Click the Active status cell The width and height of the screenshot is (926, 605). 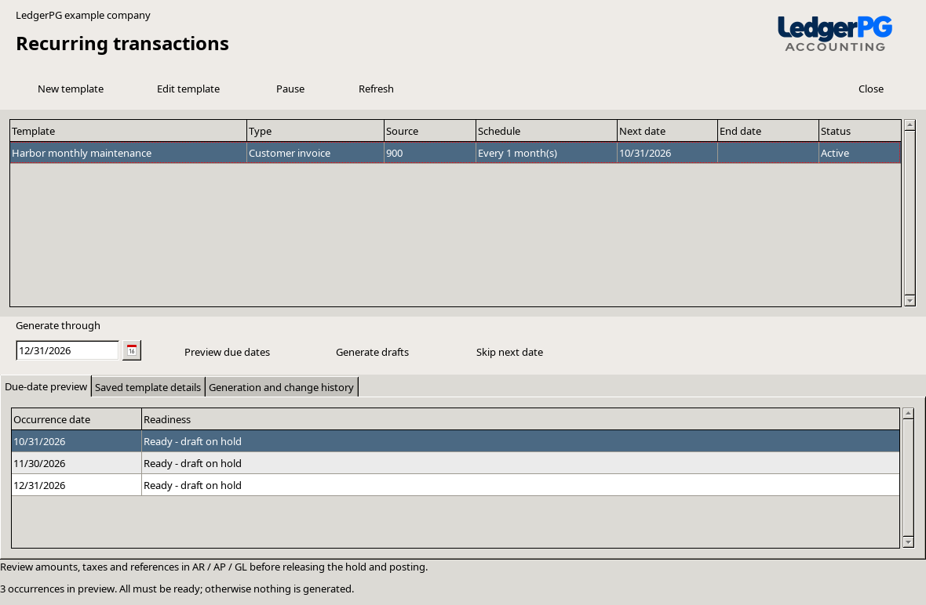860,153
